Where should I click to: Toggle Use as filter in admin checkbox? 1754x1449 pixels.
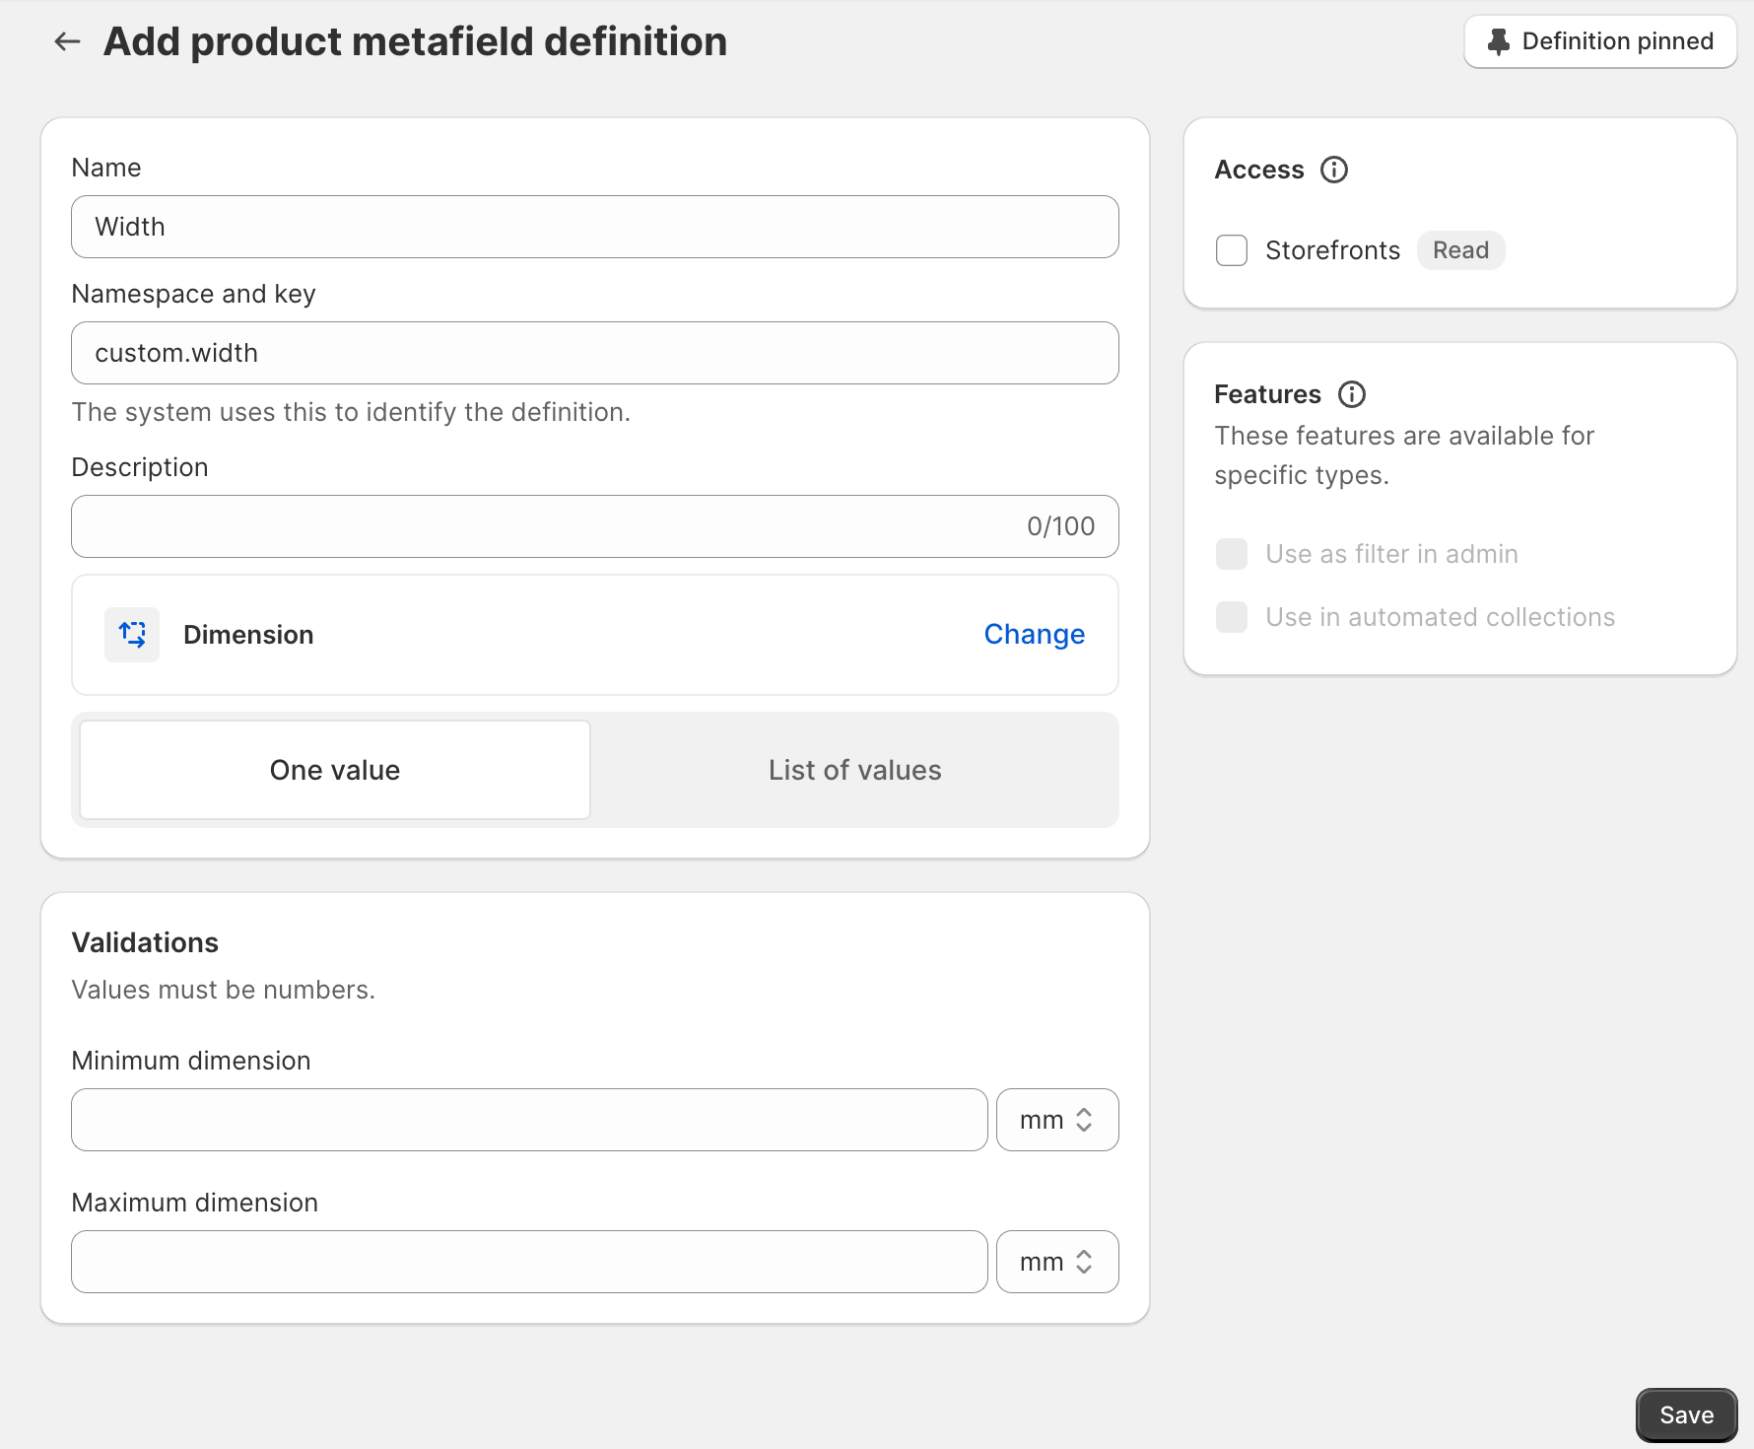coord(1232,554)
